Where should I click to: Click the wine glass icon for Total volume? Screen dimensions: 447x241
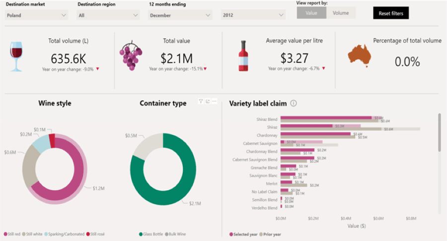point(17,57)
